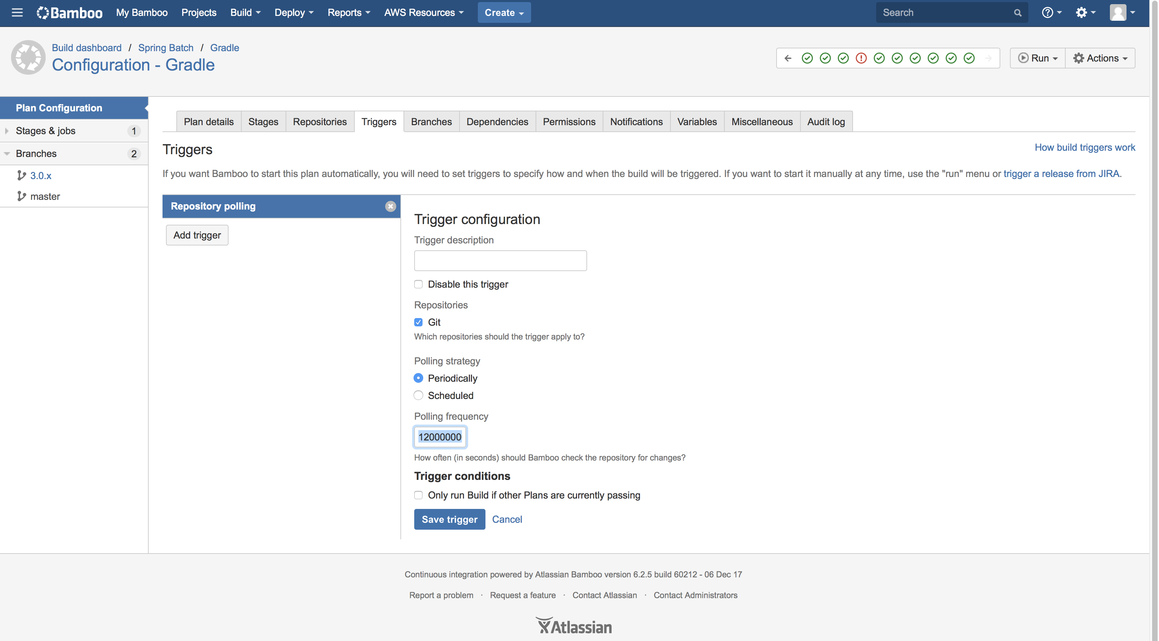
Task: Click the Bamboo logo
Action: point(70,12)
